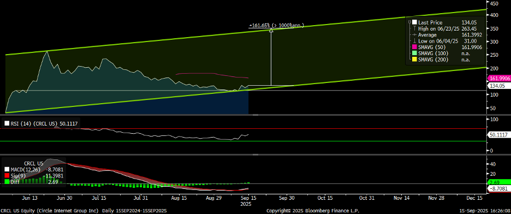This screenshot has height=214, width=511.
Task: Click the green SMAVG (100) swatch
Action: [x=414, y=53]
